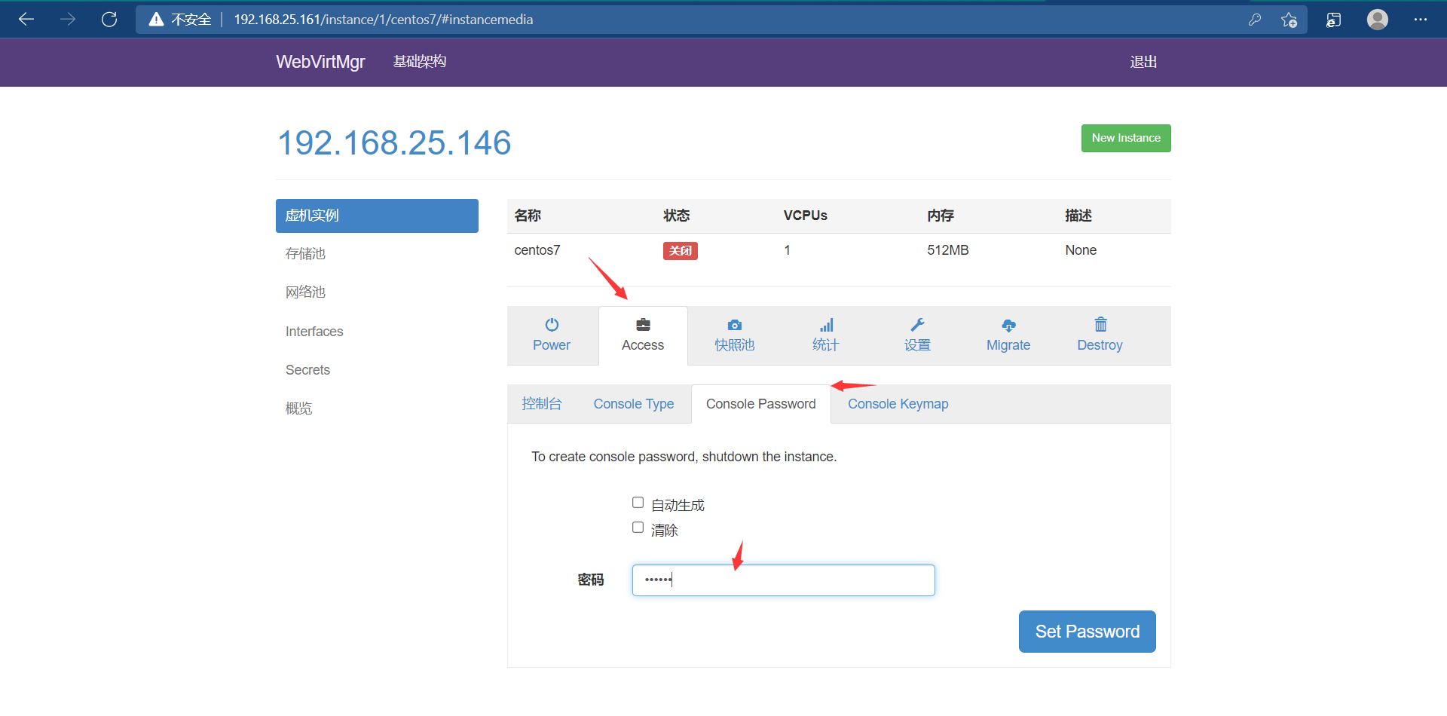Open Secrets in the sidebar
Viewport: 1447px width, 716px height.
point(307,370)
